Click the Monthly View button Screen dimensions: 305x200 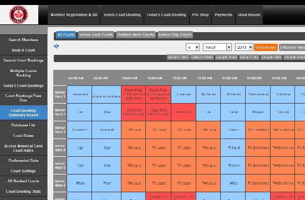(292, 47)
